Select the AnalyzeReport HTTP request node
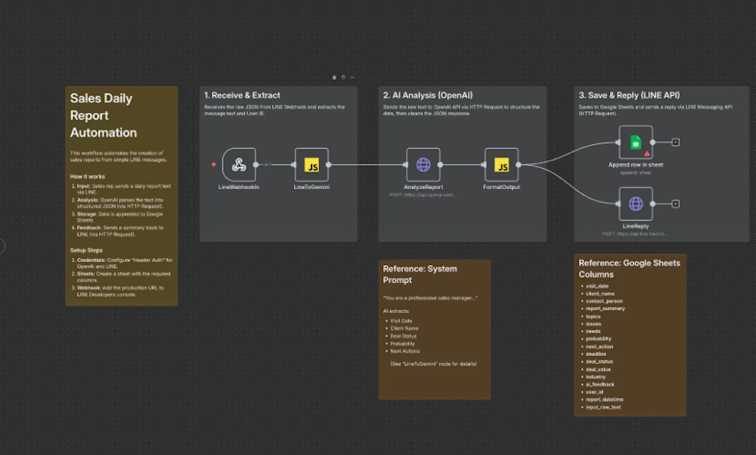756x455 pixels. coord(423,165)
